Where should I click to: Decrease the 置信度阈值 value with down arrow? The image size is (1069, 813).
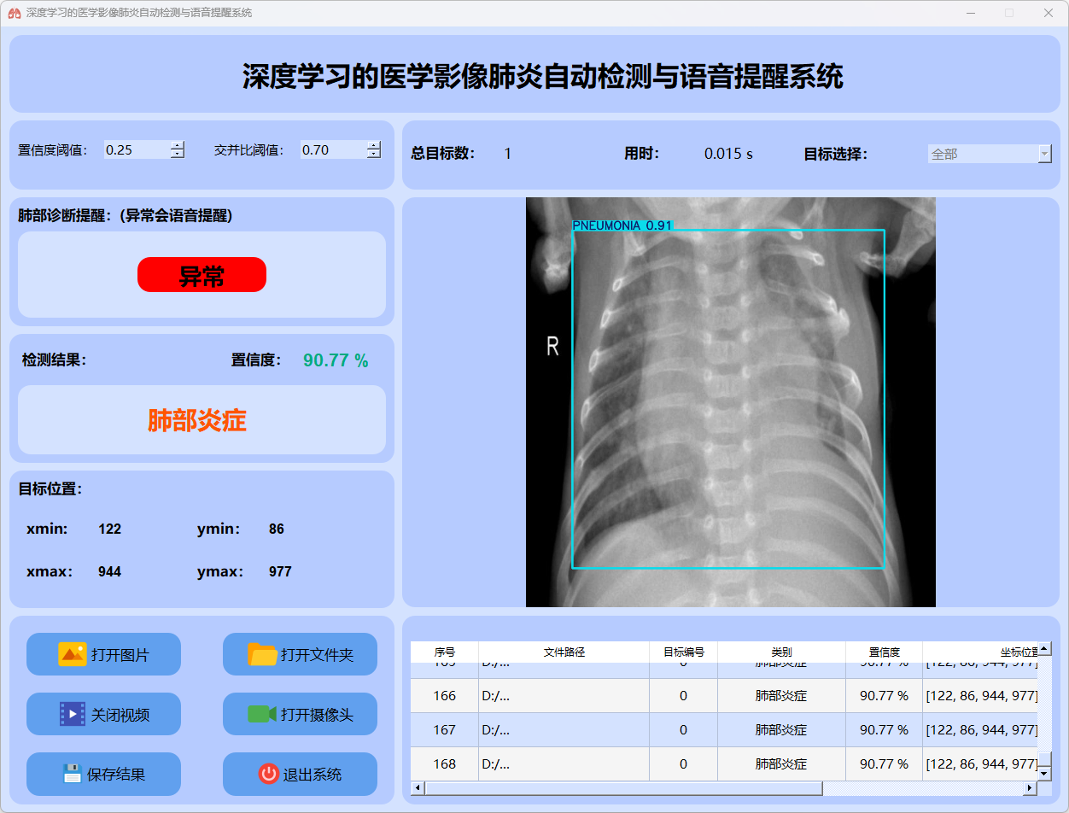(178, 154)
